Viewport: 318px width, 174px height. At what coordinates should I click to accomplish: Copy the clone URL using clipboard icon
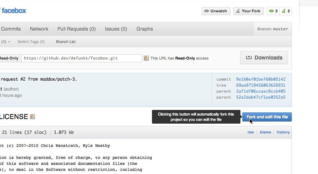pos(146,58)
